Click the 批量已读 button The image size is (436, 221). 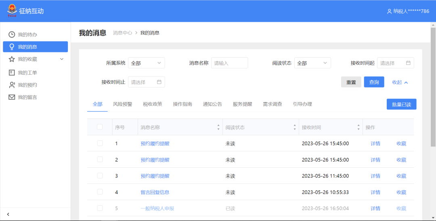click(401, 104)
